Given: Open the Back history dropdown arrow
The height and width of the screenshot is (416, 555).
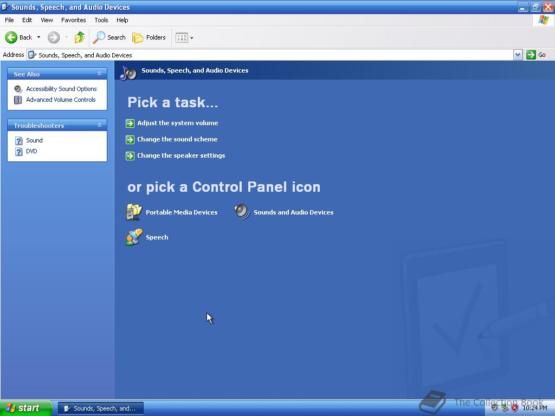Looking at the screenshot, I should click(x=38, y=37).
